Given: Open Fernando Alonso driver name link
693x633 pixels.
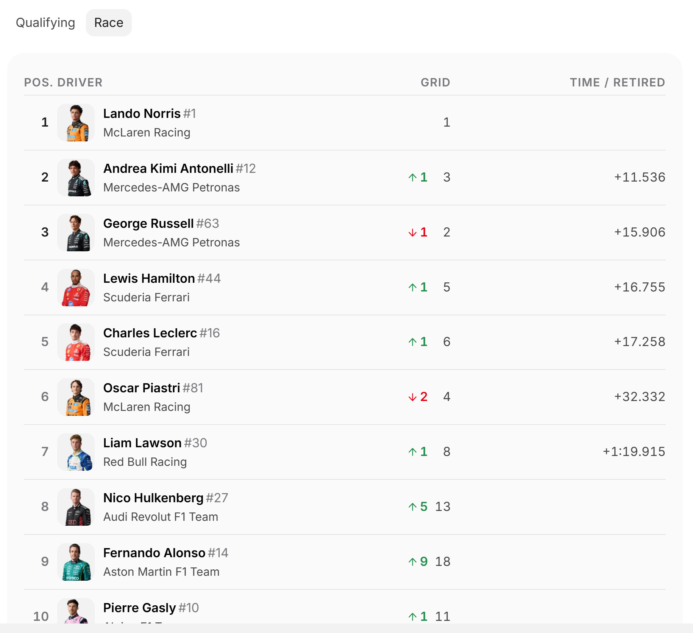Looking at the screenshot, I should coord(154,553).
